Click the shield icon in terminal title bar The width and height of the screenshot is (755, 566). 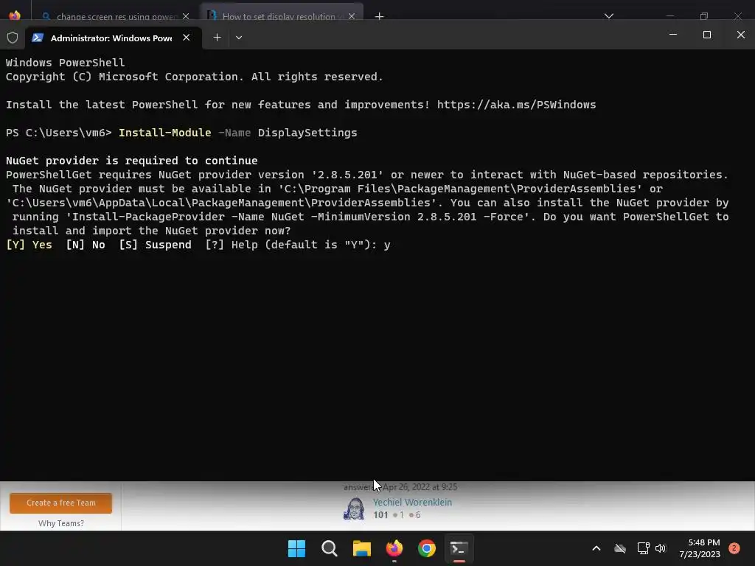pyautogui.click(x=13, y=38)
